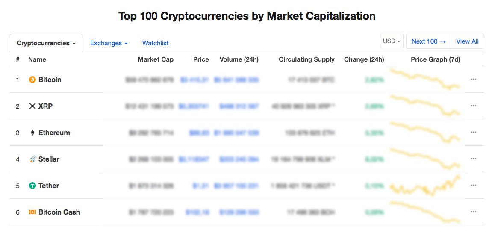Switch to the Watchlist tab

[155, 43]
